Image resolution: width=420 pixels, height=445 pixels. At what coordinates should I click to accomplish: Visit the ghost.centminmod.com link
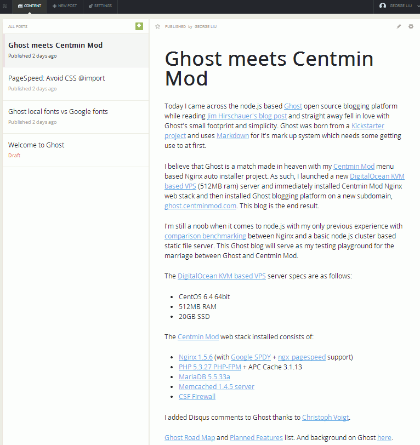200,206
